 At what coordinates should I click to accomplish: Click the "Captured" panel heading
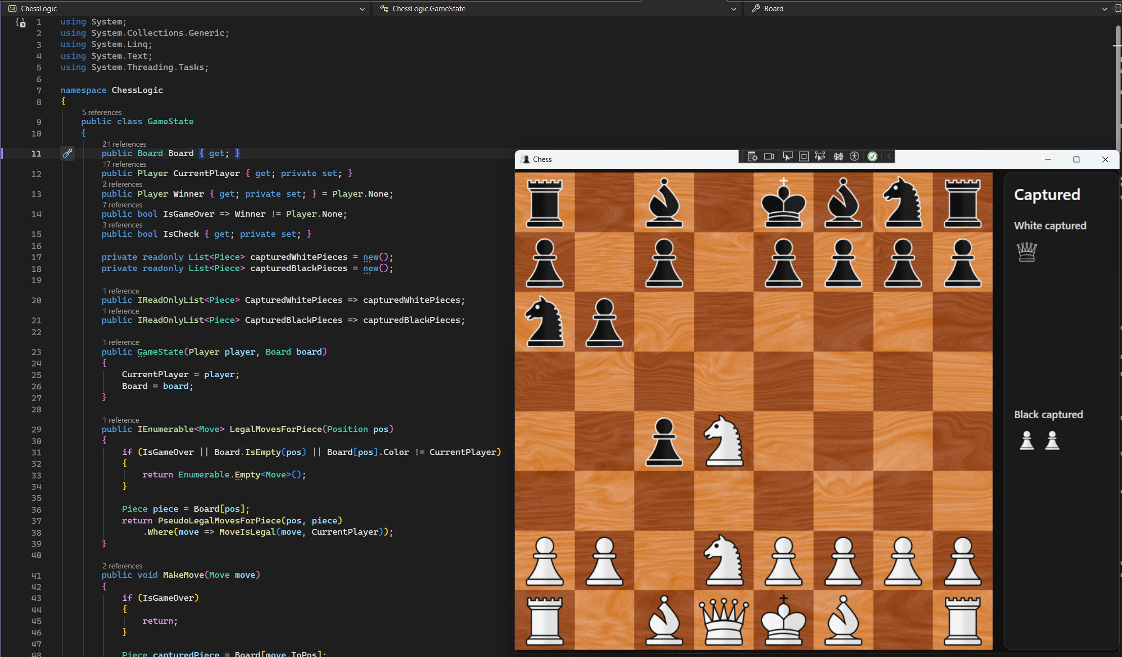pyautogui.click(x=1047, y=194)
